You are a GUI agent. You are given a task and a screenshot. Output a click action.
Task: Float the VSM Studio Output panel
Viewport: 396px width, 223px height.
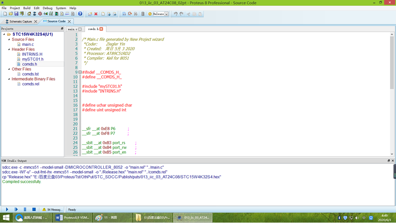coord(389,160)
